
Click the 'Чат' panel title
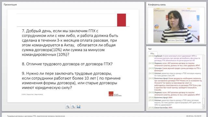pyautogui.click(x=150, y=49)
